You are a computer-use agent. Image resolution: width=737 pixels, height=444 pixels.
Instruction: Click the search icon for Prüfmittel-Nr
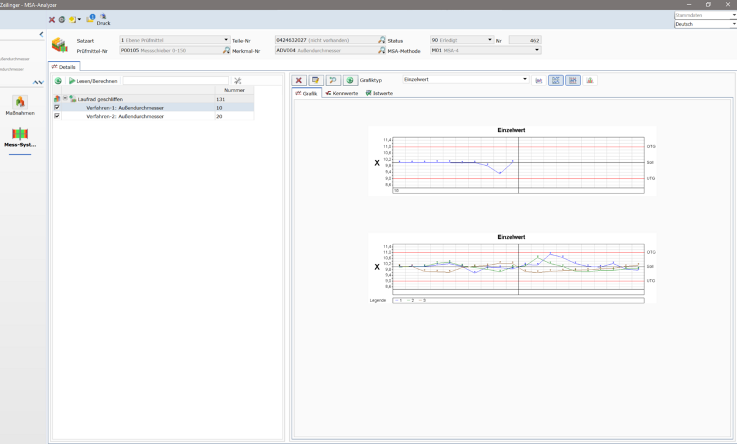[226, 50]
